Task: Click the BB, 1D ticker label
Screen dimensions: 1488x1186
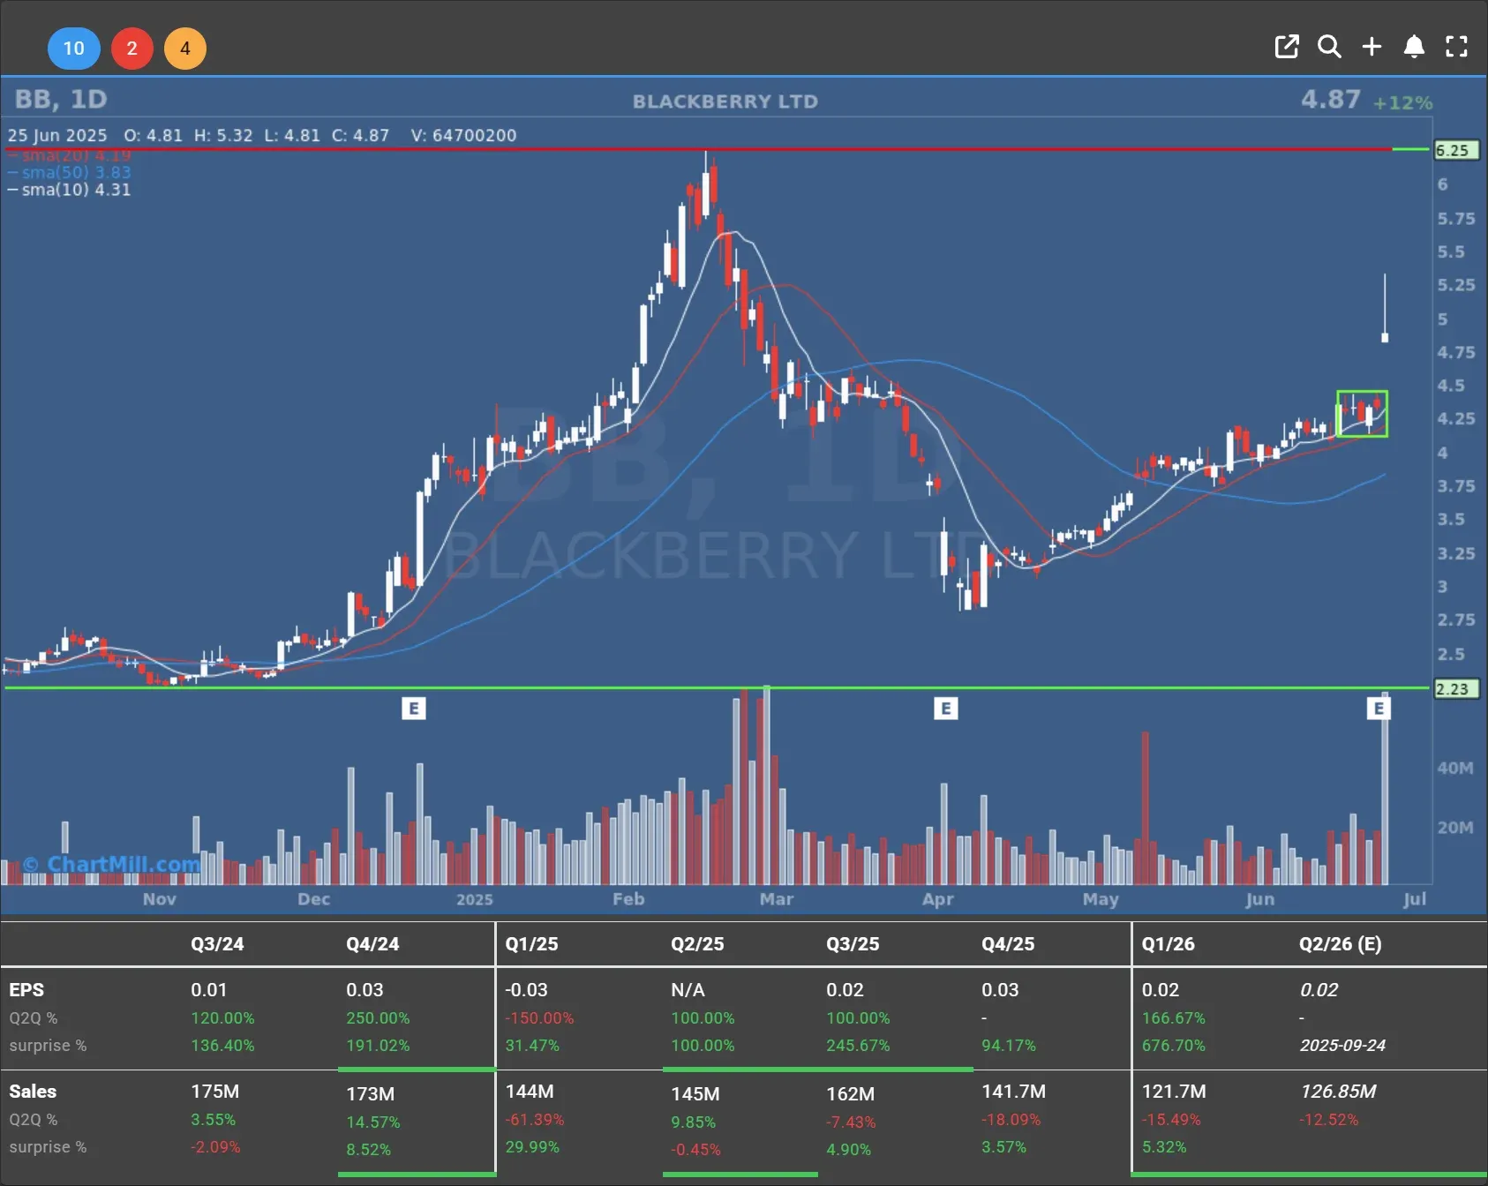Action: click(x=61, y=99)
